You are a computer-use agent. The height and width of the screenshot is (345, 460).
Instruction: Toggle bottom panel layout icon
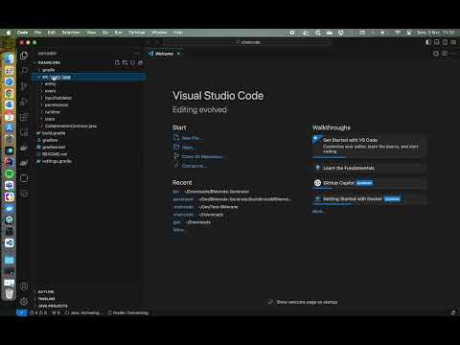[x=437, y=42]
